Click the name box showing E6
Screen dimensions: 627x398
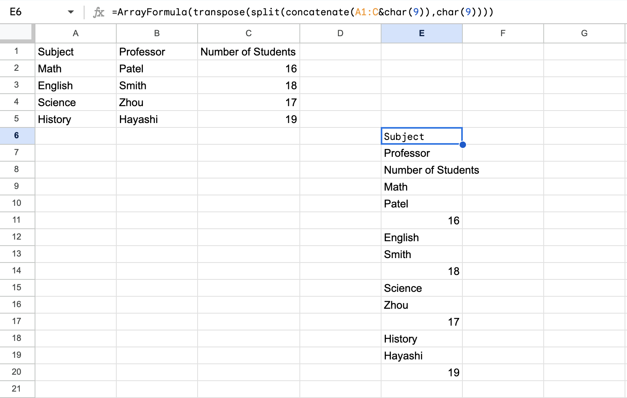coord(24,12)
